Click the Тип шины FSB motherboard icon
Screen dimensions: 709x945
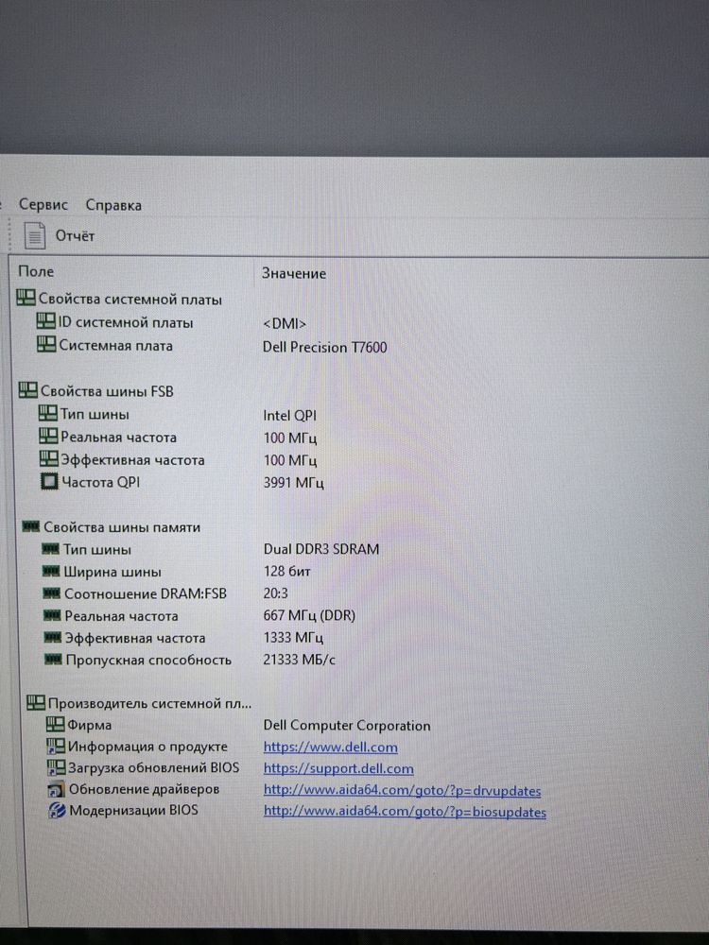pos(47,414)
